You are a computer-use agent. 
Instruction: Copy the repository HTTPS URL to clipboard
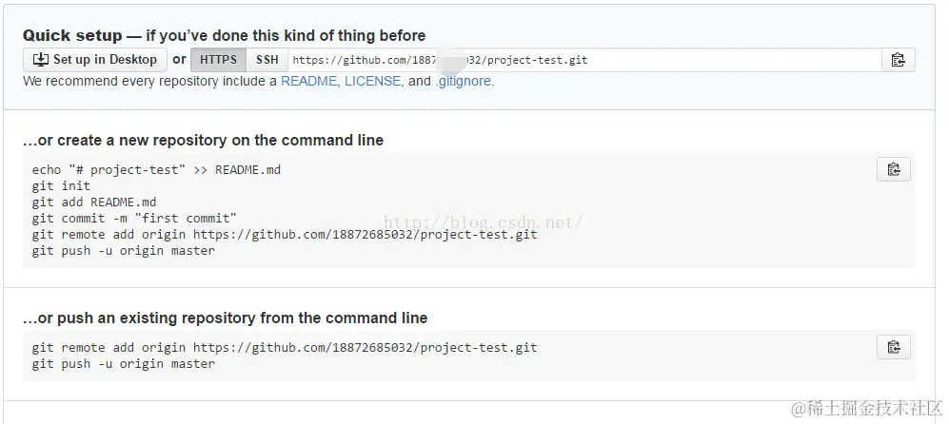point(897,60)
